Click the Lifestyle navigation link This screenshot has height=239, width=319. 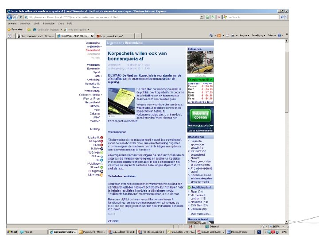point(95,106)
